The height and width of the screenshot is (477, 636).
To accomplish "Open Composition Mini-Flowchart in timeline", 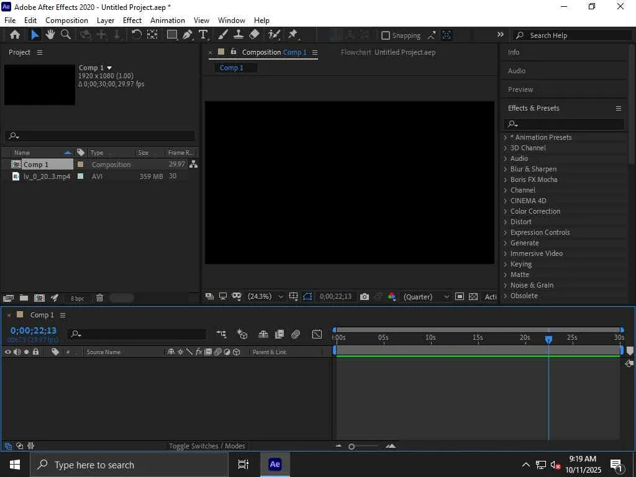I will [x=221, y=334].
